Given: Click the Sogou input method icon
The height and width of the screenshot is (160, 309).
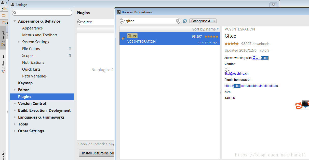Looking at the screenshot, I should click(299, 106).
